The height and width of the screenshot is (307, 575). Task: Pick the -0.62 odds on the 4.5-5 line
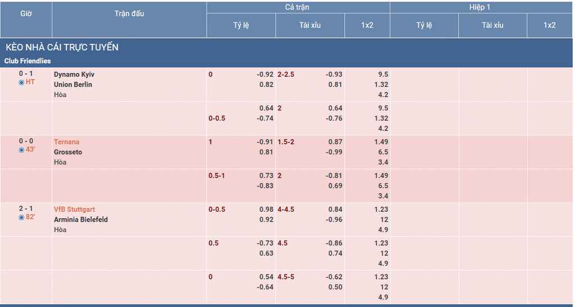click(x=334, y=277)
